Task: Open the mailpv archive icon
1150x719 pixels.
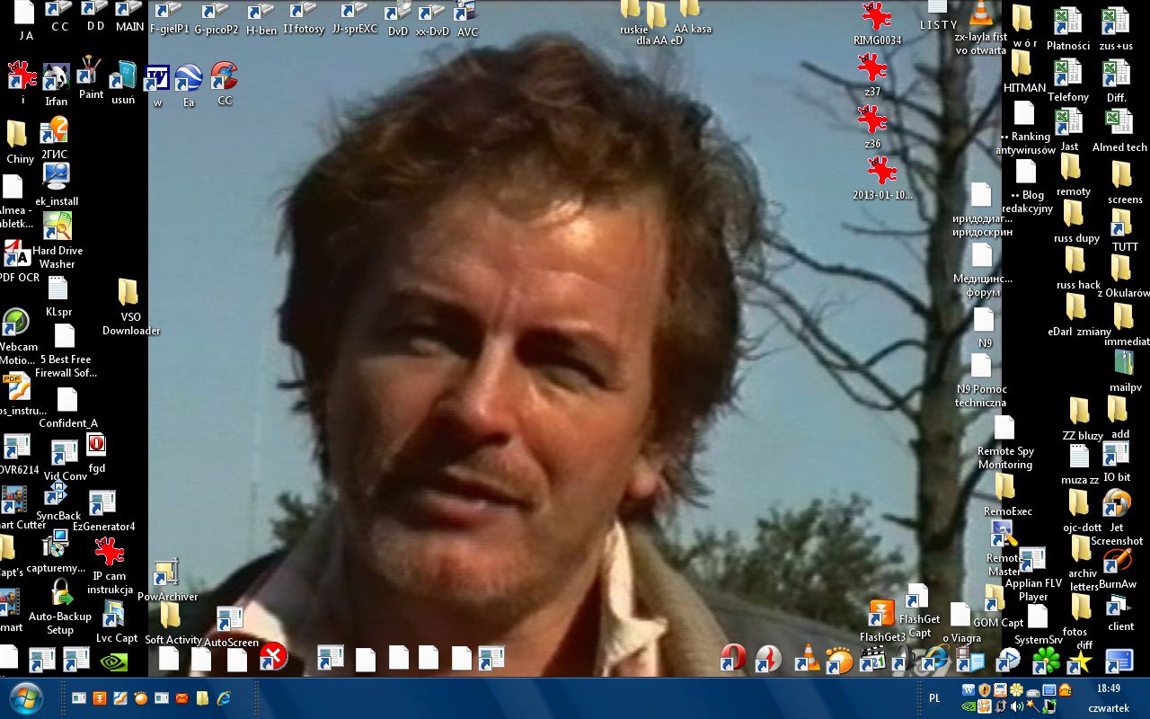Action: click(1124, 363)
